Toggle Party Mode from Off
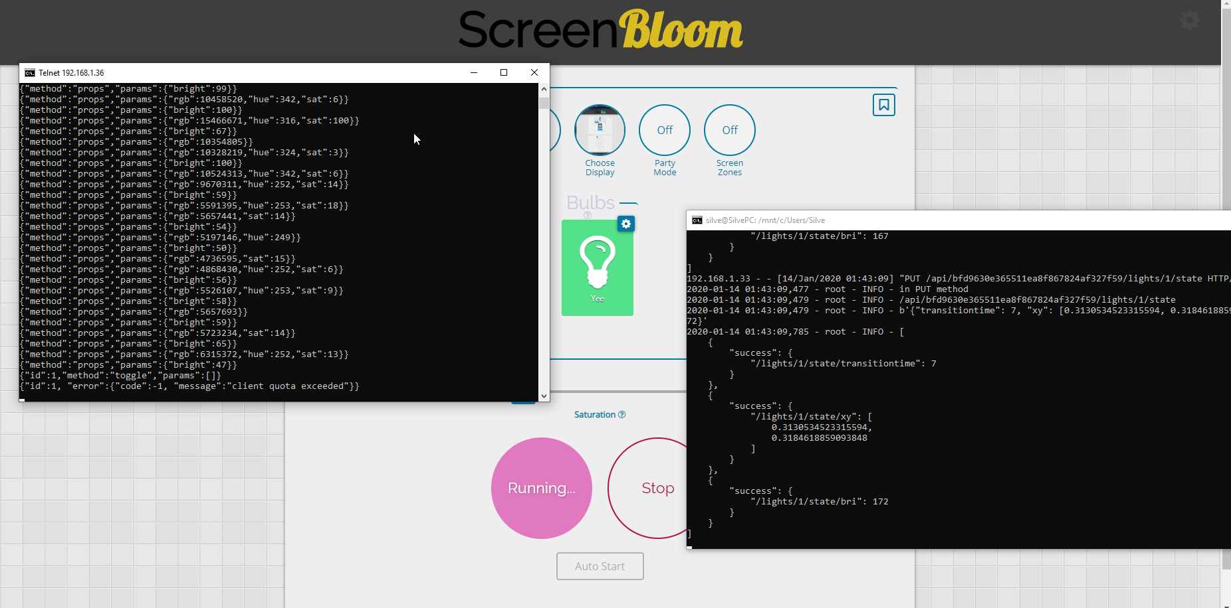 pos(664,129)
